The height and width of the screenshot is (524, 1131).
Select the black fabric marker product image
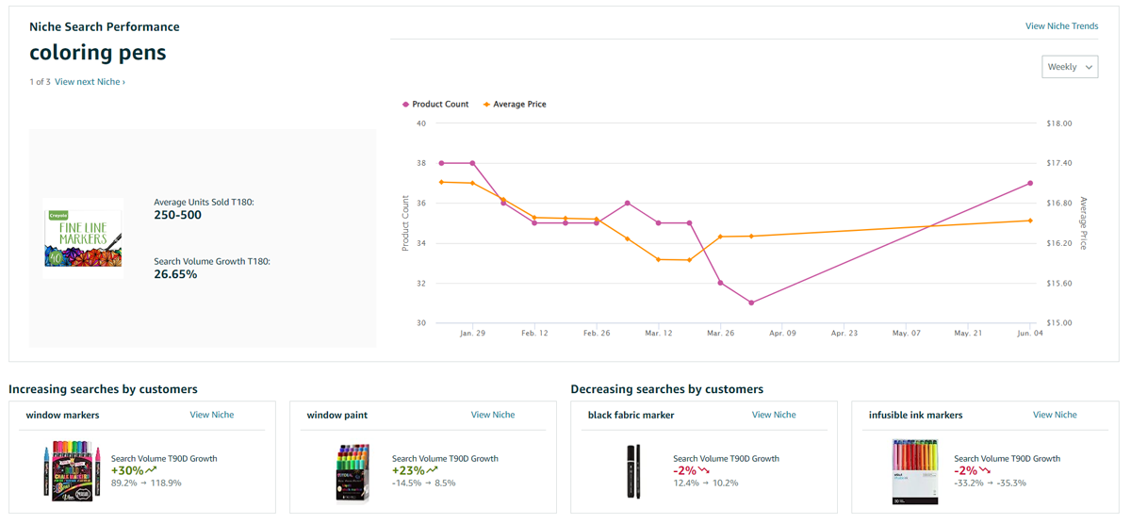pos(632,470)
